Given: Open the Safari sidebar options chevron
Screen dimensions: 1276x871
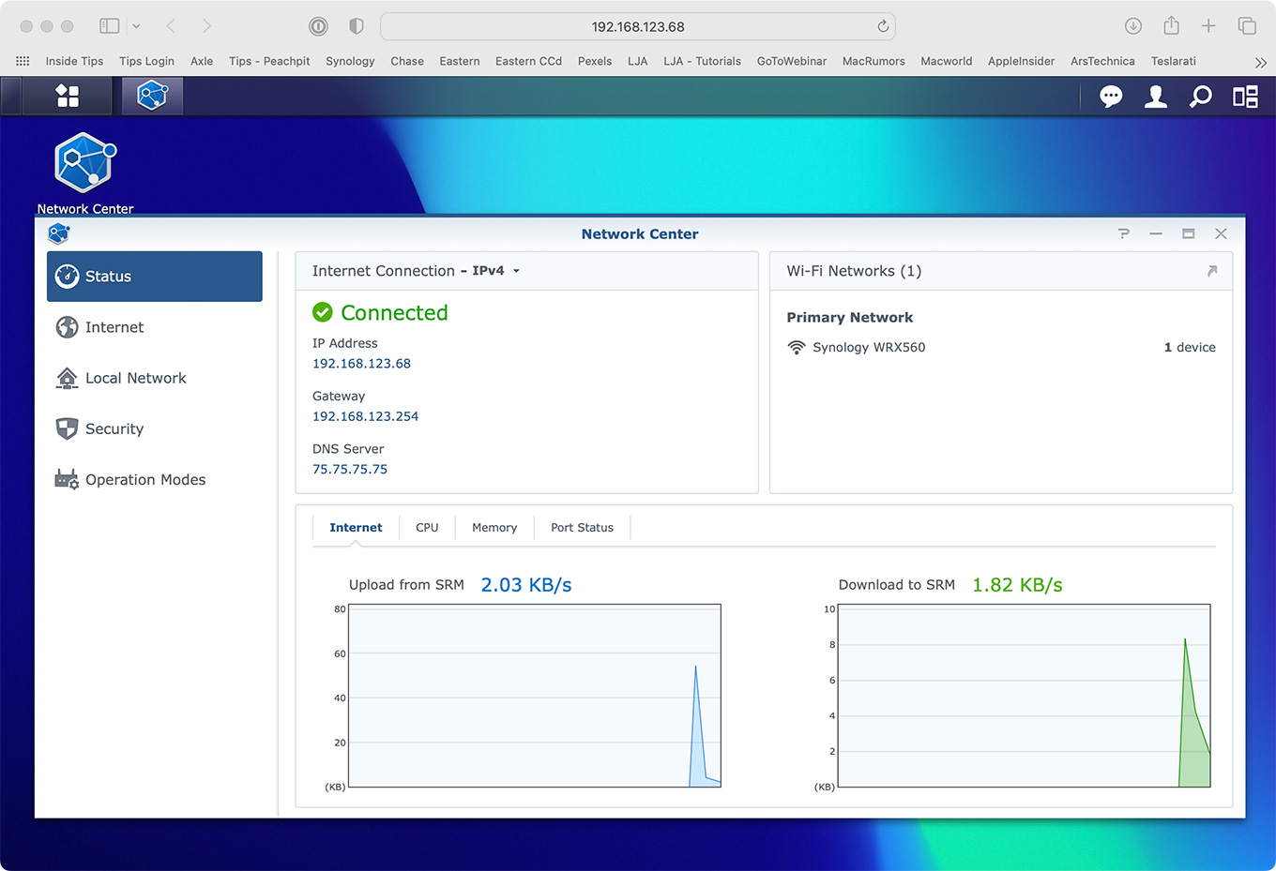Looking at the screenshot, I should click(x=136, y=26).
